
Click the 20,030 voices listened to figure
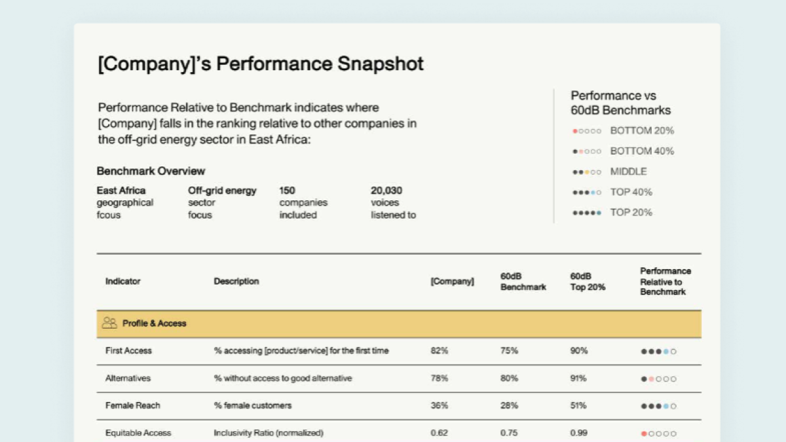(393, 202)
